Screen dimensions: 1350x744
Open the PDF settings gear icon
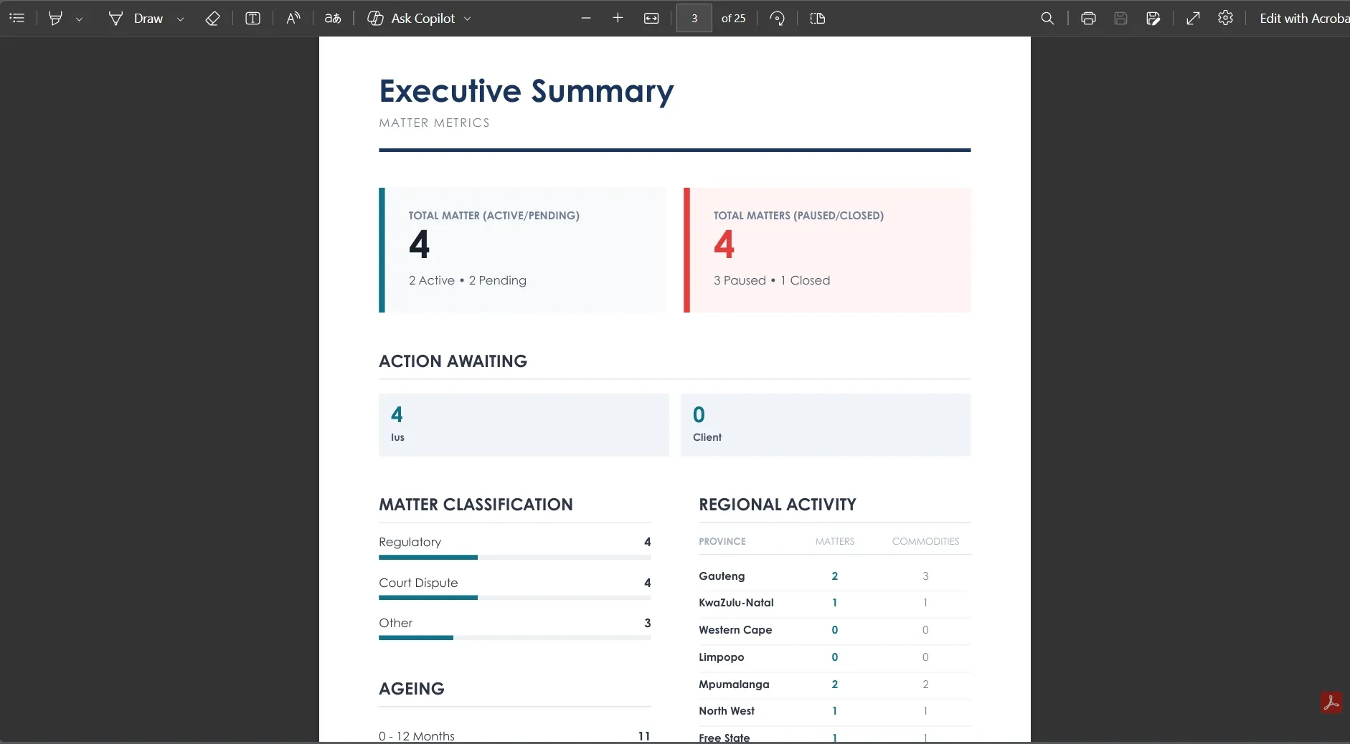click(x=1225, y=19)
